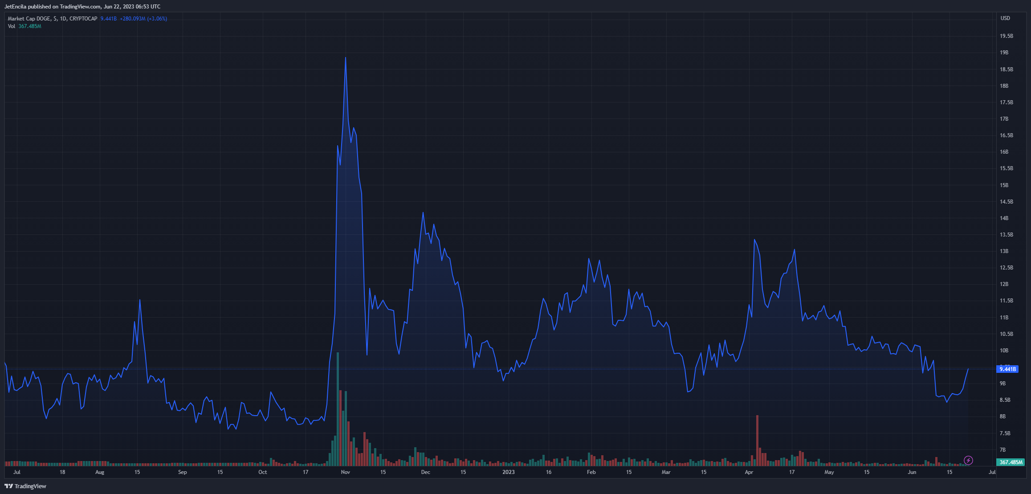The width and height of the screenshot is (1031, 494).
Task: Click the blue 9.441B current price label
Action: tap(1008, 369)
